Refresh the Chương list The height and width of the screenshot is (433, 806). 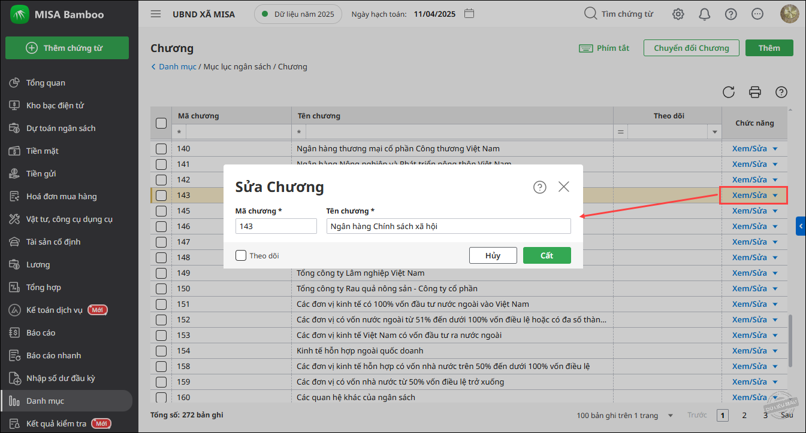click(729, 92)
